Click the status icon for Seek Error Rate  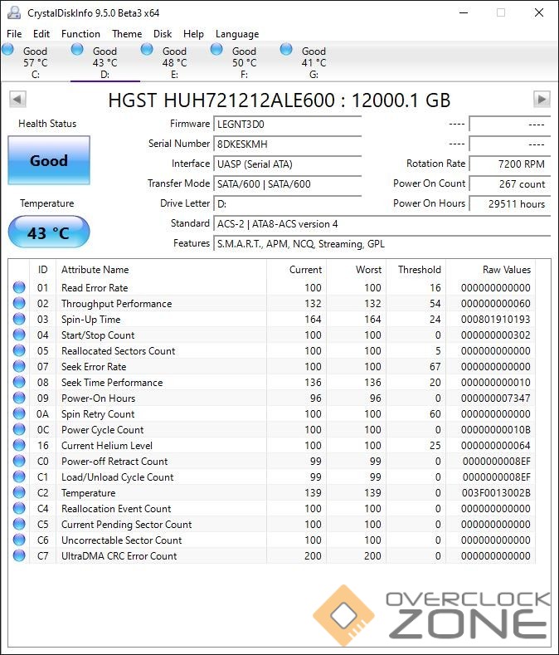[x=19, y=366]
